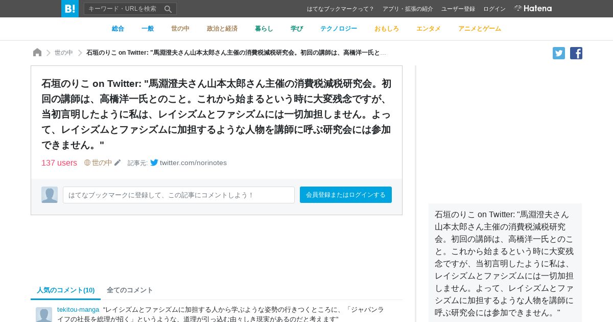The width and height of the screenshot is (613, 322).
Task: Select the 総合 category
Action: (x=118, y=29)
